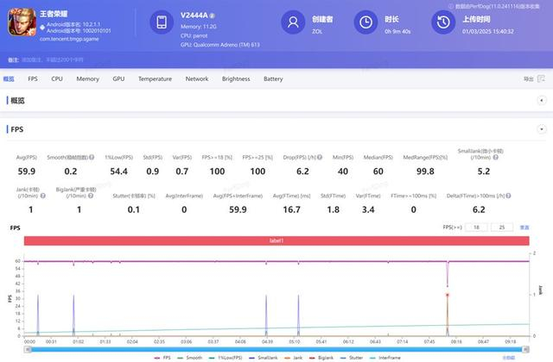Collapse the FPS section panel
Image resolution: width=553 pixels, height=362 pixels.
click(x=540, y=129)
